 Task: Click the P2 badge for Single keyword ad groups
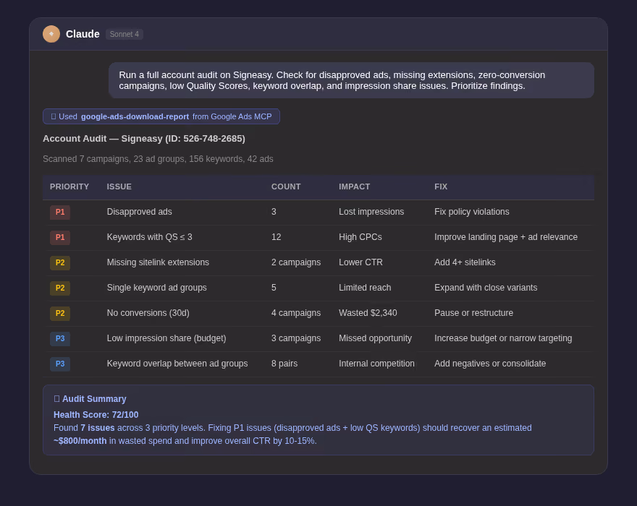point(60,288)
